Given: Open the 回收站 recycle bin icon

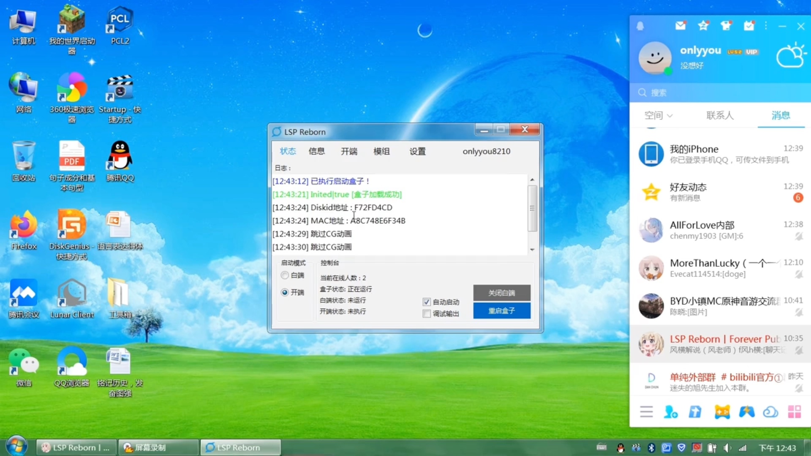Looking at the screenshot, I should pyautogui.click(x=24, y=161).
